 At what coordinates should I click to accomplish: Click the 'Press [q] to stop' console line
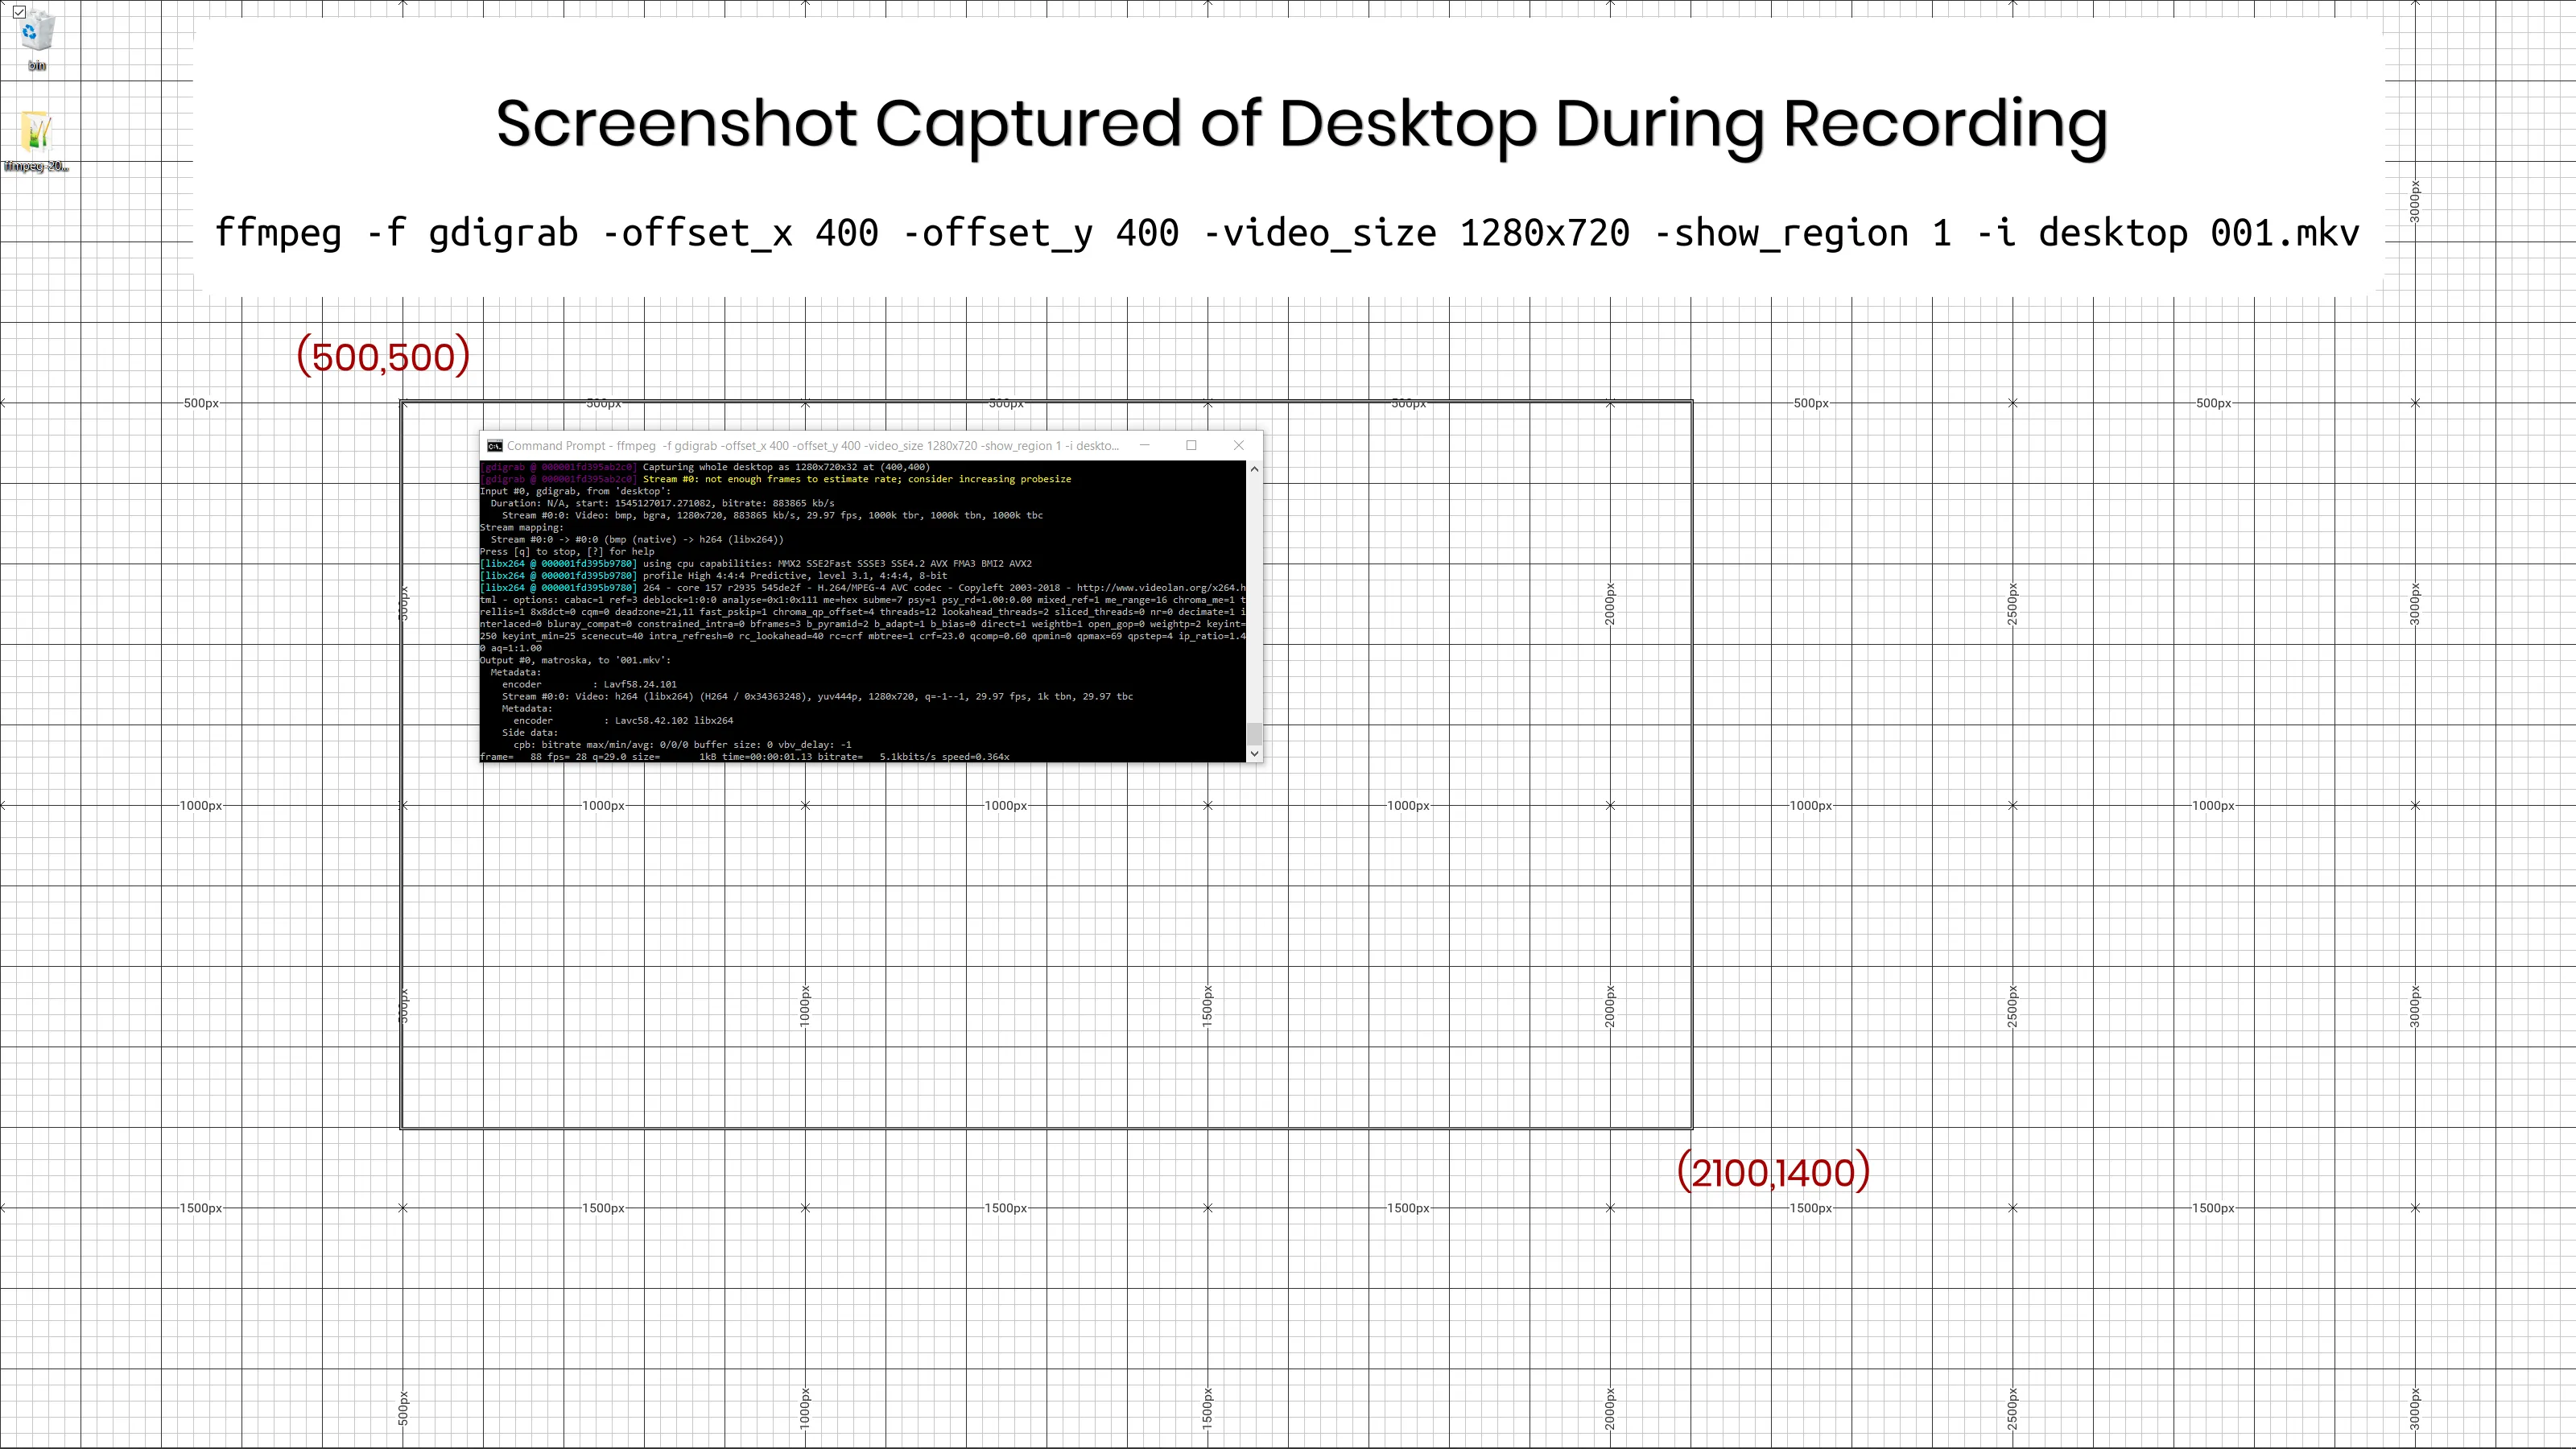pyautogui.click(x=567, y=552)
